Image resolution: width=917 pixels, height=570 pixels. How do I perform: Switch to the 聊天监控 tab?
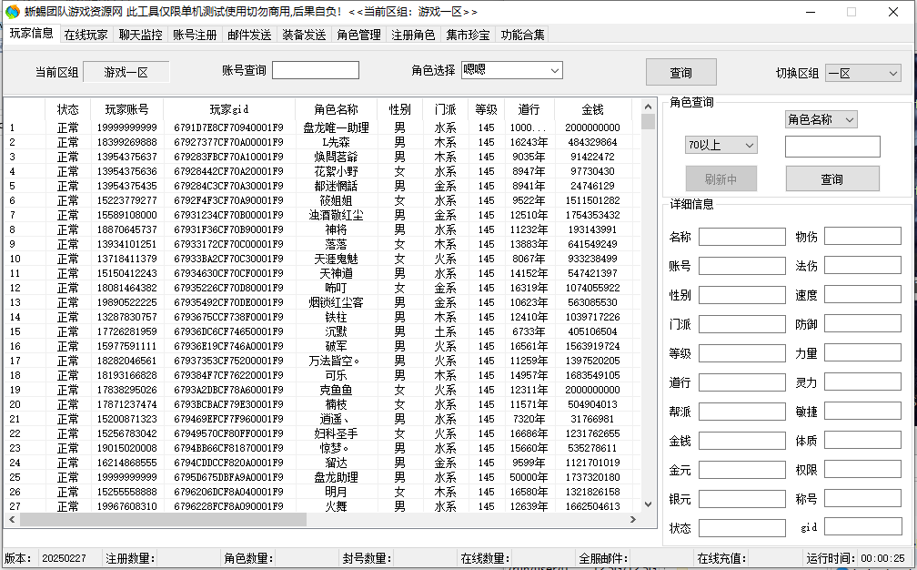(140, 36)
